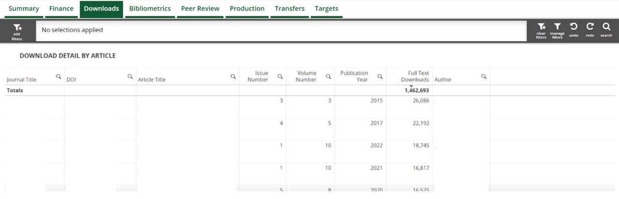Open the Bibliometrics tab
Viewport: 619px width, 199px height.
[150, 9]
